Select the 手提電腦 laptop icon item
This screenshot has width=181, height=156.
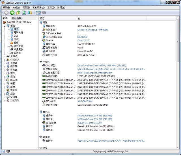pos(12,49)
